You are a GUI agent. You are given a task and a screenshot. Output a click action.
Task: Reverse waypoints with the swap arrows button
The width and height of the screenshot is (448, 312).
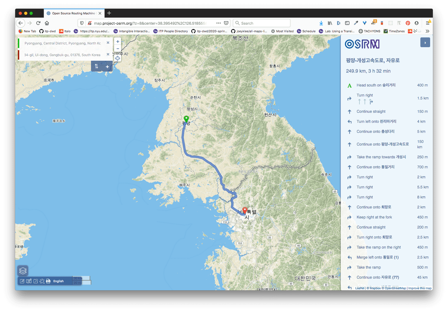point(96,66)
